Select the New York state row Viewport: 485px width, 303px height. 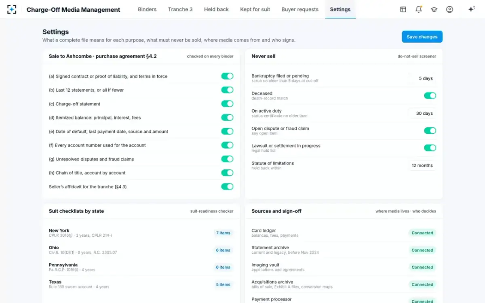coord(141,233)
